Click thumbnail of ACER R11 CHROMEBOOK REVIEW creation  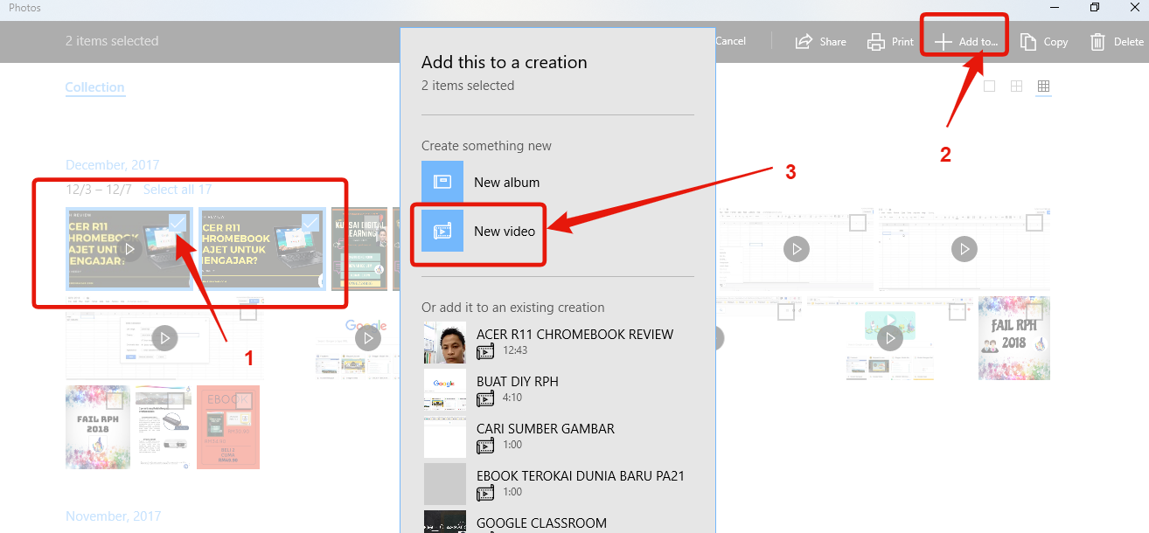coord(445,343)
